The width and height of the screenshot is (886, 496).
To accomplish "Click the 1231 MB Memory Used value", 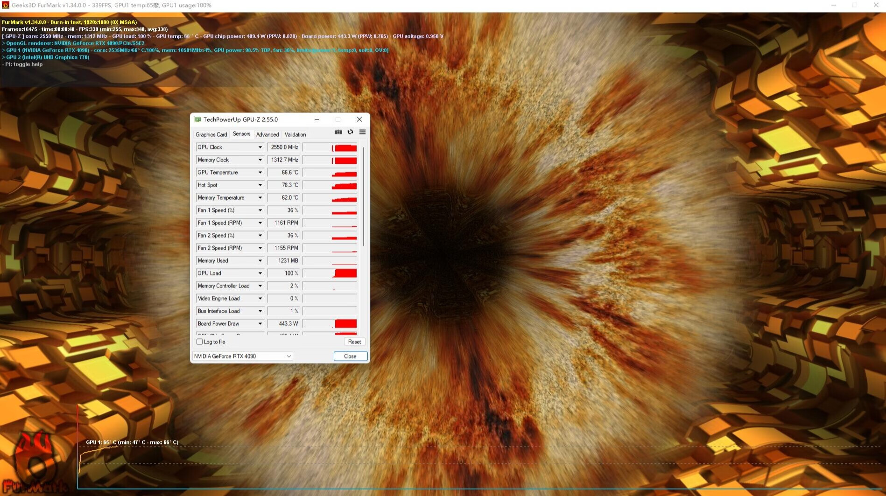I will (x=283, y=261).
